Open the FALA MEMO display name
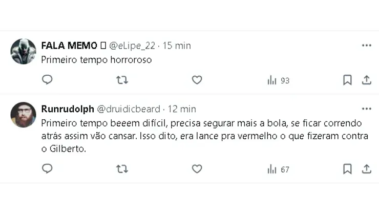Image resolution: width=379 pixels, height=213 pixels. pos(69,46)
